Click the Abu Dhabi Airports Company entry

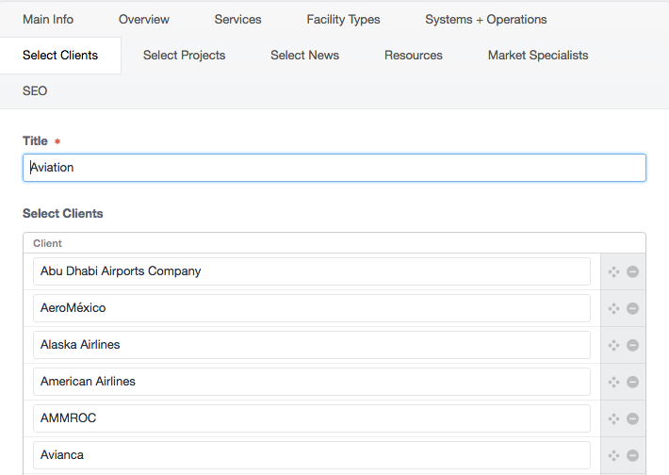click(x=312, y=271)
